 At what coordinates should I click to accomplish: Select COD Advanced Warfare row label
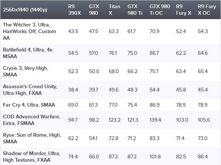32,120
